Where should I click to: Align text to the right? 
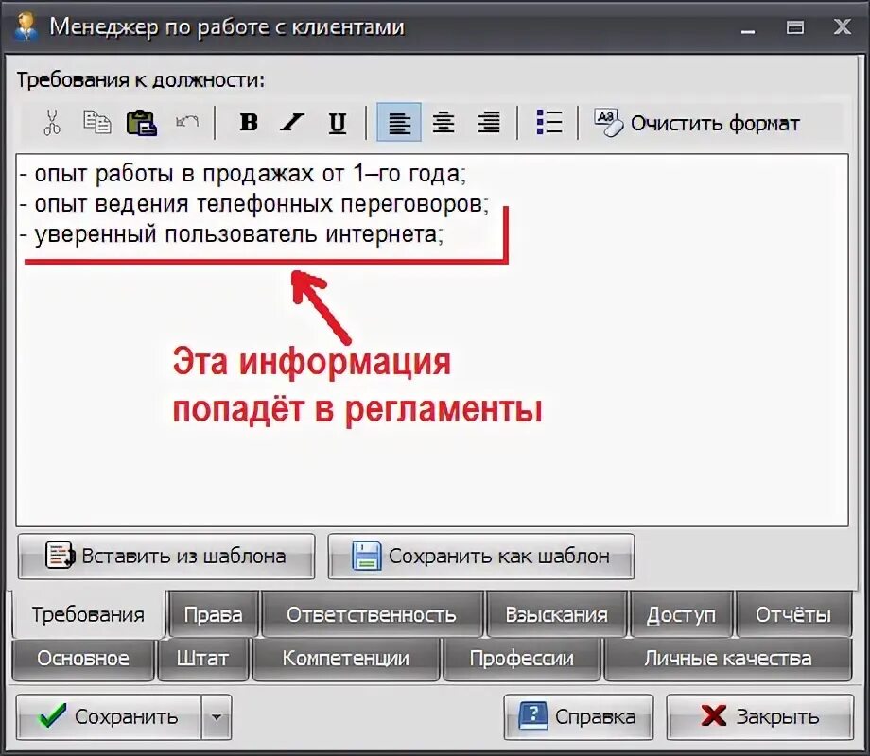pyautogui.click(x=489, y=122)
